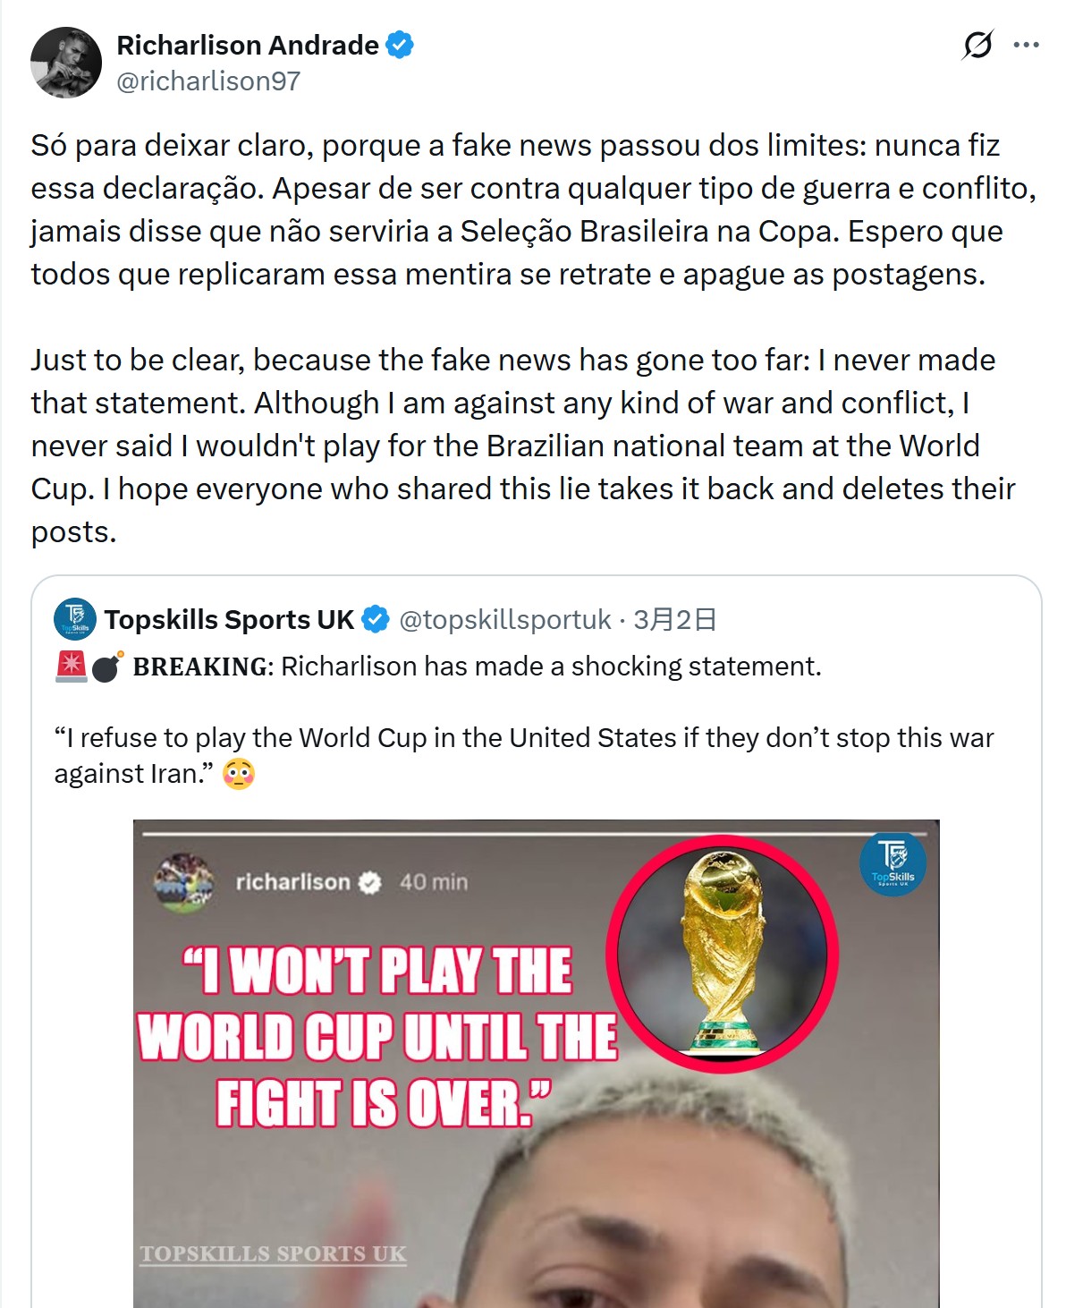Click the @topskillsportuk handle

(505, 619)
